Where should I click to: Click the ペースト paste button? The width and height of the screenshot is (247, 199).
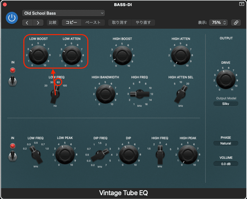(93, 23)
